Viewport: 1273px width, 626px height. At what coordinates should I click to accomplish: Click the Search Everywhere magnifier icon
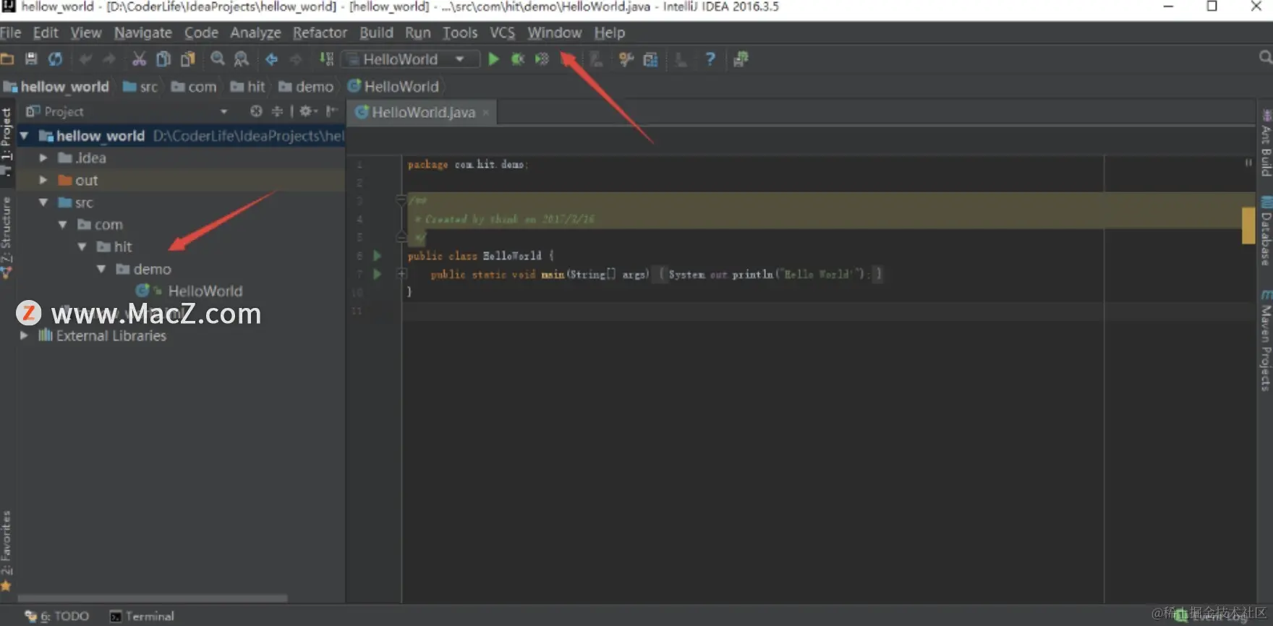tap(1265, 57)
